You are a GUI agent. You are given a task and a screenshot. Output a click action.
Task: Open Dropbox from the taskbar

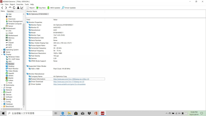89,113
